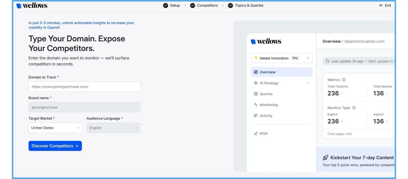Image resolution: width=408 pixels, height=179 pixels.
Task: Click the Topics & Queries checkmark icon
Action: pyautogui.click(x=230, y=6)
